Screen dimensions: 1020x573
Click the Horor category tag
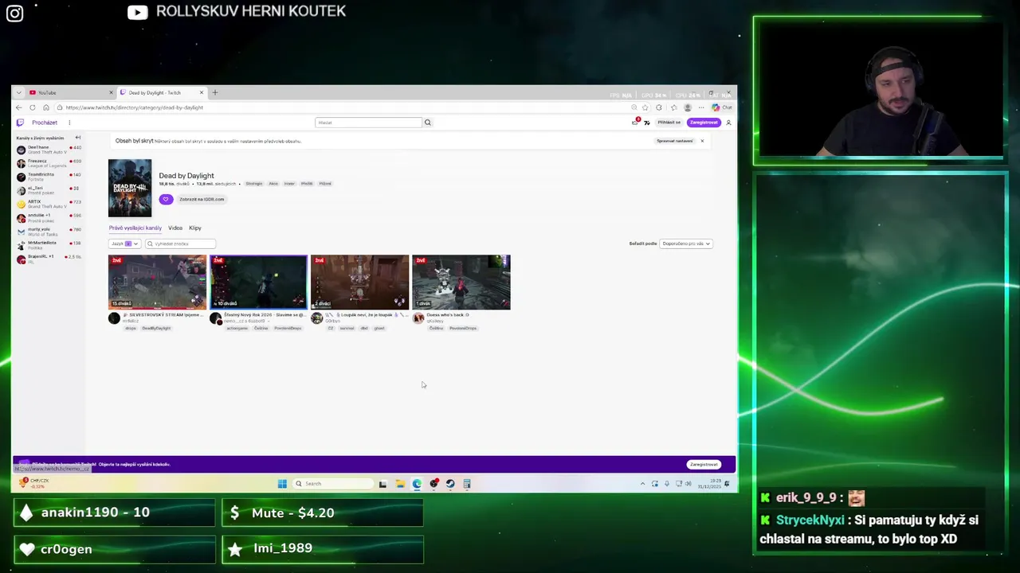[289, 184]
